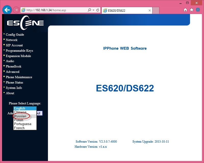The image size is (204, 163).
Task: Open the System Info page
Action: (x=14, y=88)
